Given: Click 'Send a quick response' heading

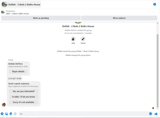Looking at the screenshot, I should pyautogui.click(x=19, y=84).
